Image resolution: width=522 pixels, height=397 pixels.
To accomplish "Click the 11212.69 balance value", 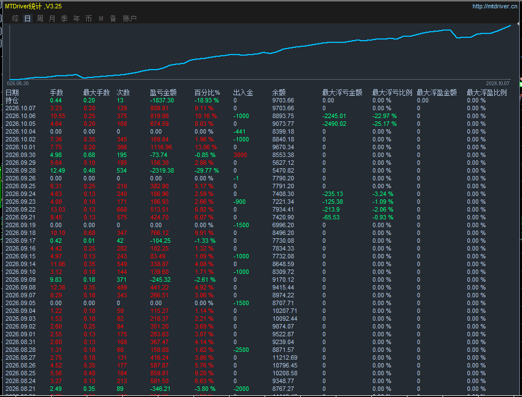I will pyautogui.click(x=285, y=357).
